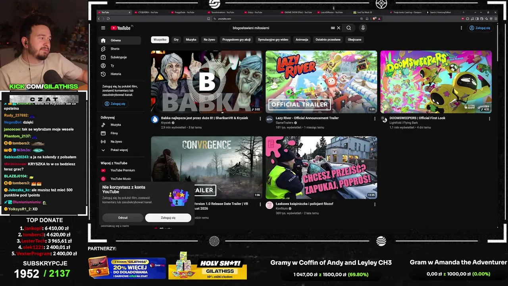Viewport: 508px width, 286px height.
Task: Open the on-screen keyboard icon in search box
Action: 333,28
